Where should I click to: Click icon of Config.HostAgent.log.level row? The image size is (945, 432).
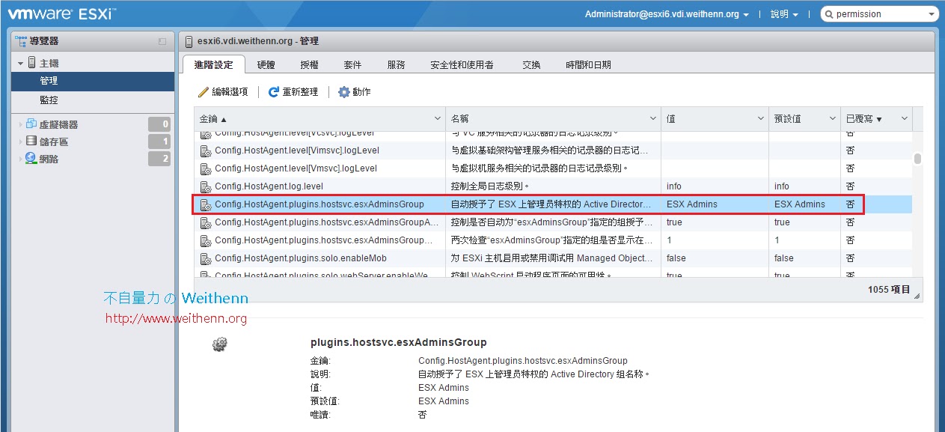[x=206, y=186]
